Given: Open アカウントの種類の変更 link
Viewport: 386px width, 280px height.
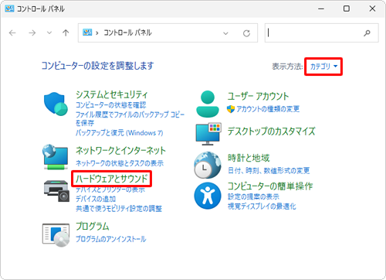Looking at the screenshot, I should coord(268,109).
